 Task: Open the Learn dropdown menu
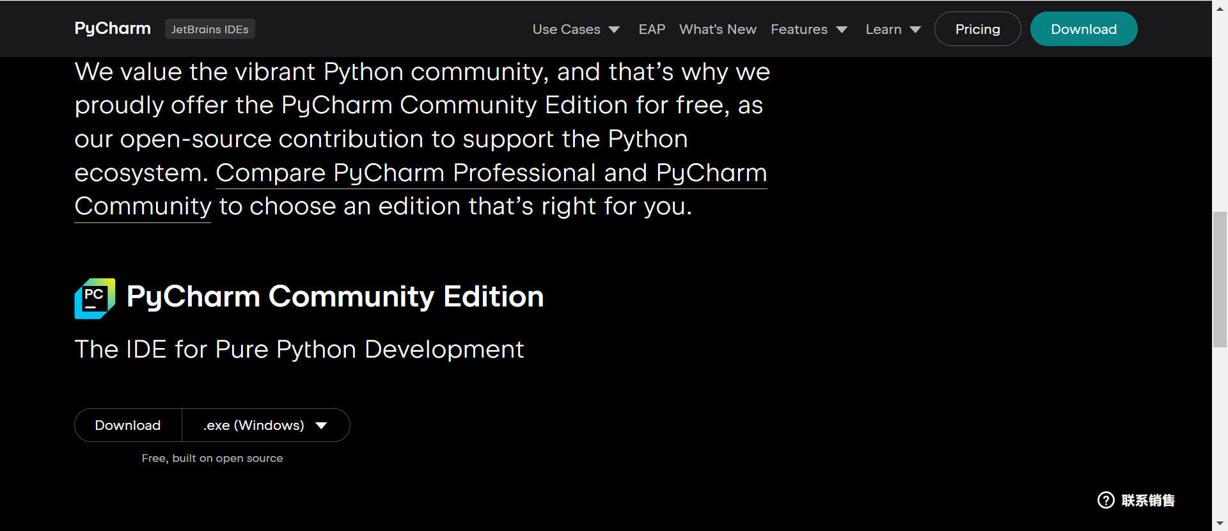point(893,29)
